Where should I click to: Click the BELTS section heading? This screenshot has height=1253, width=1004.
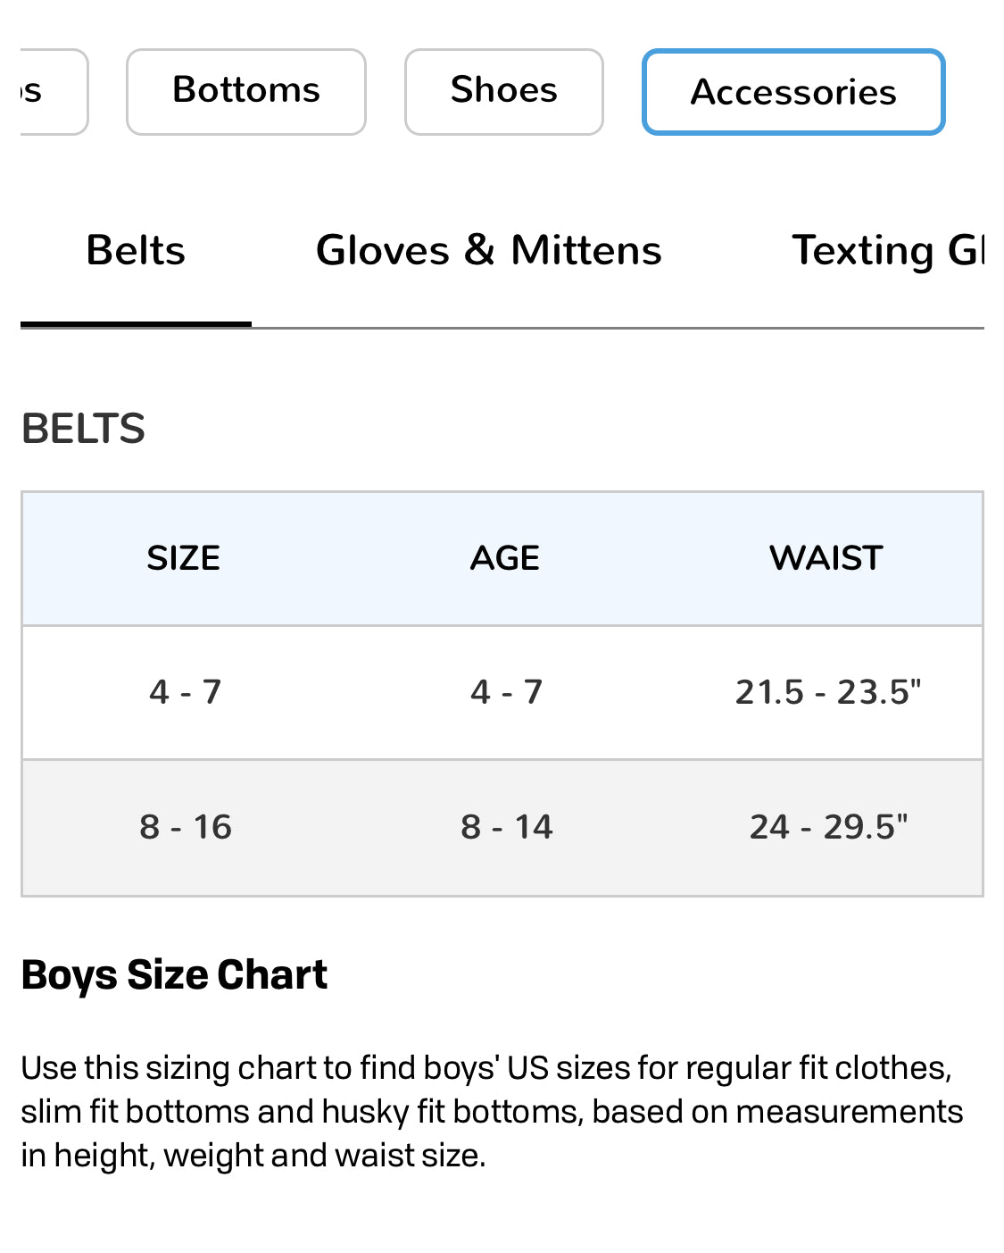point(83,429)
